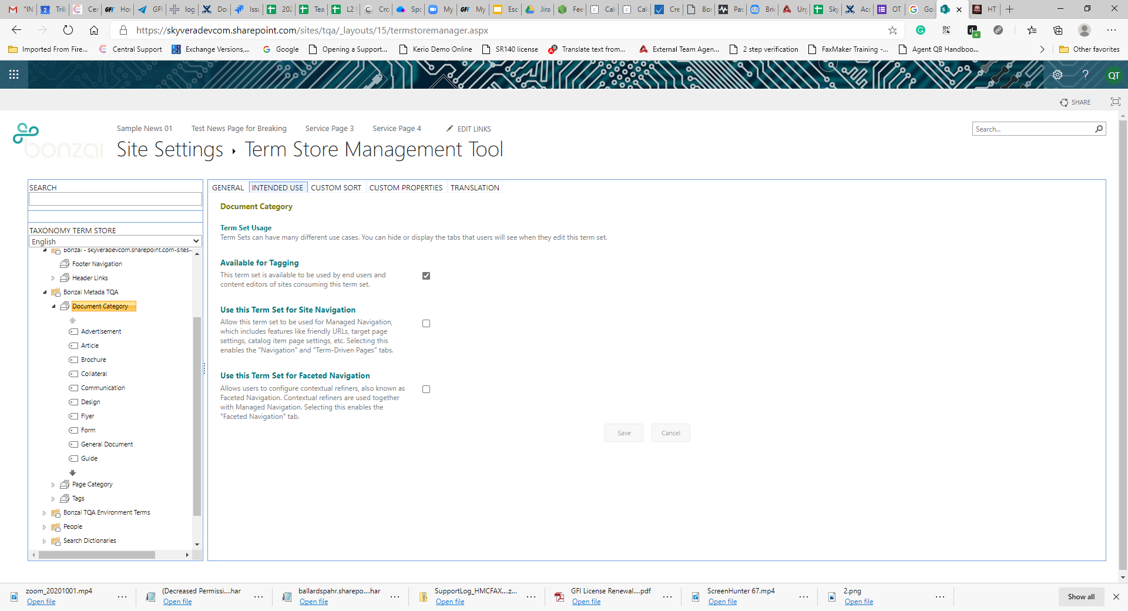Expand Bonzai TQA Environment Terms group
This screenshot has width=1128, height=611.
point(45,513)
